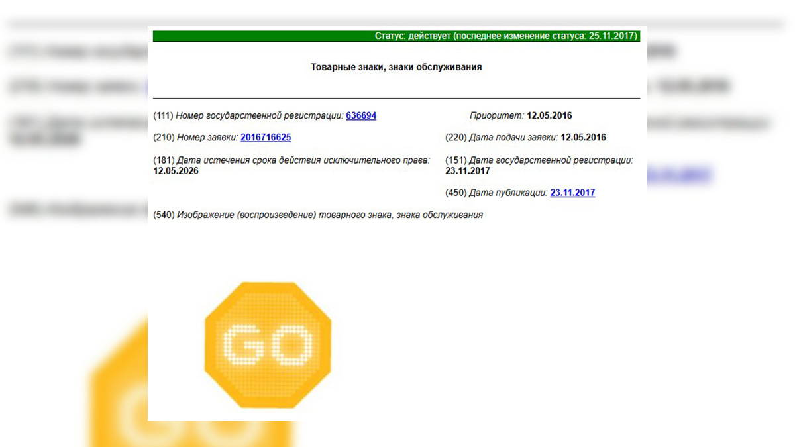
Task: Click label '(181) Дата истечения срока действия'
Action: pyautogui.click(x=291, y=160)
